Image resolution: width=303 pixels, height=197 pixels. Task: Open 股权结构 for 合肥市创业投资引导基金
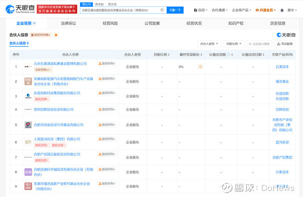(107, 125)
